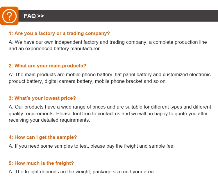Click text line 'and an experienced battery manufacturer'
The image size is (218, 185).
pyautogui.click(x=55, y=49)
